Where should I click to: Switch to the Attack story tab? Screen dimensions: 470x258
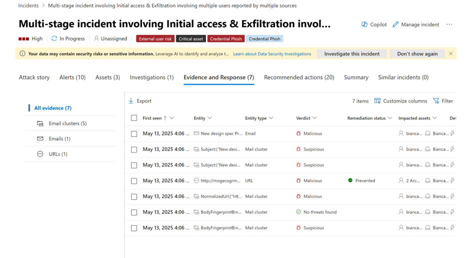34,77
